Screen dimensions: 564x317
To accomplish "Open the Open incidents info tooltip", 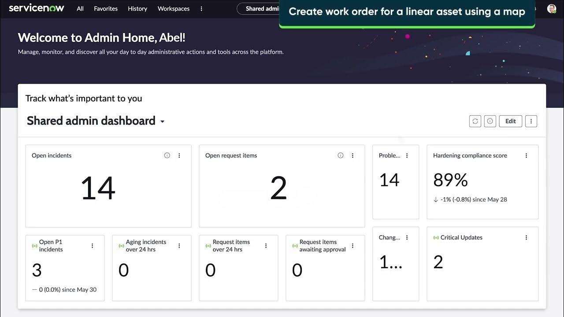I will [x=167, y=155].
